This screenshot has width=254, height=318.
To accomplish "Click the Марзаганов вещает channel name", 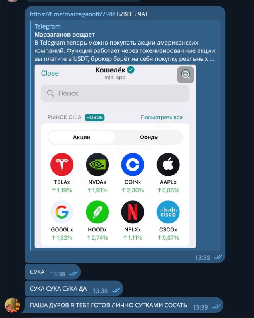I will [x=64, y=35].
